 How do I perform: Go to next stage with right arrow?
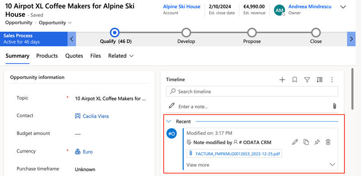[352, 39]
